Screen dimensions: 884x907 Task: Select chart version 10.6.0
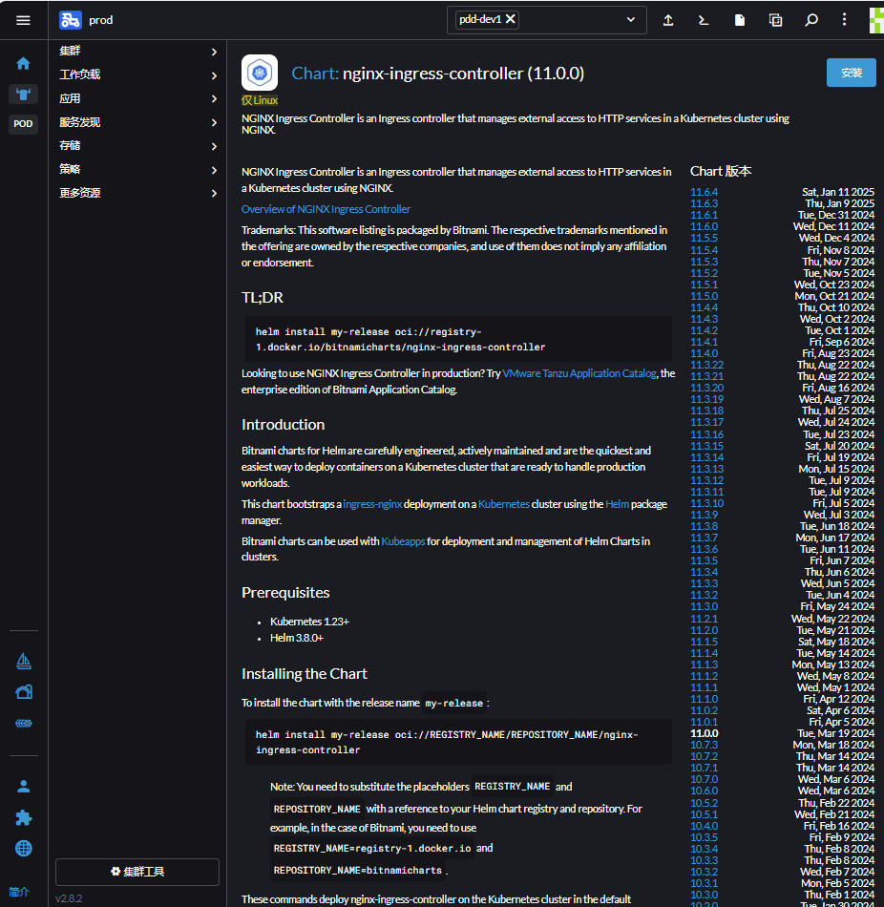pyautogui.click(x=705, y=791)
